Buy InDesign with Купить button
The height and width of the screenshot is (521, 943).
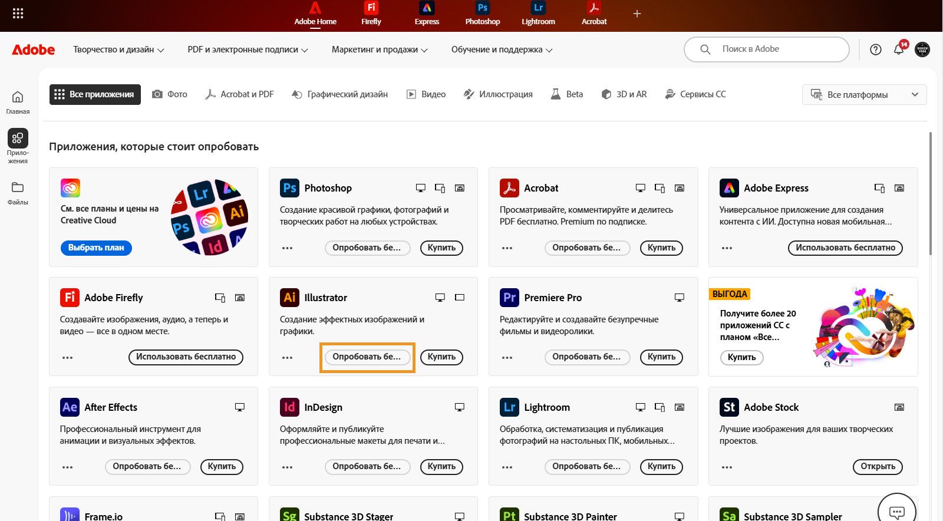coord(441,467)
